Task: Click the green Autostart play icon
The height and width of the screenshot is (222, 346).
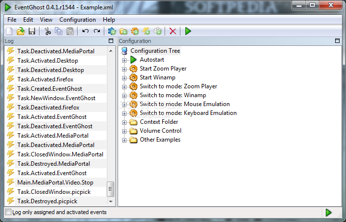Action: pyautogui.click(x=133, y=60)
